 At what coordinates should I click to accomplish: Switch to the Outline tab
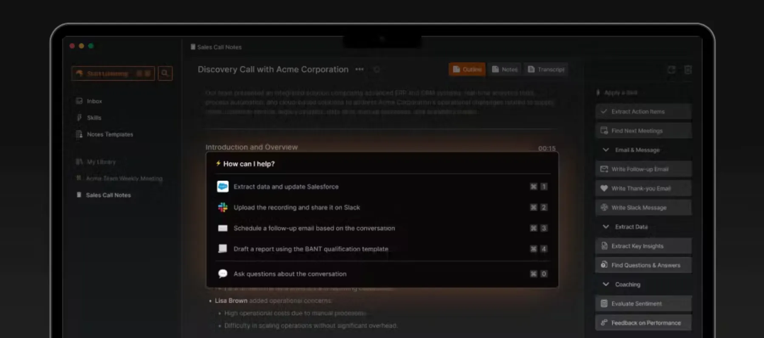coord(467,69)
